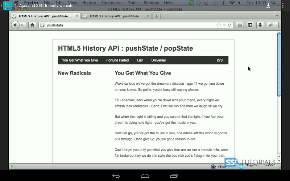
Task: Click the Wi-Fi status icon
Action: tap(232, 3)
